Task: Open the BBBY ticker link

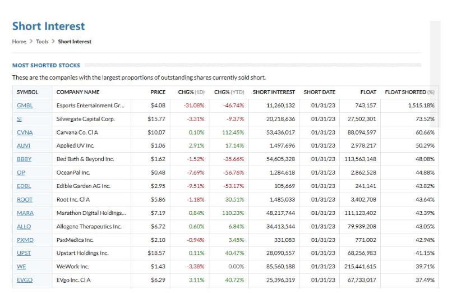Action: (24, 159)
